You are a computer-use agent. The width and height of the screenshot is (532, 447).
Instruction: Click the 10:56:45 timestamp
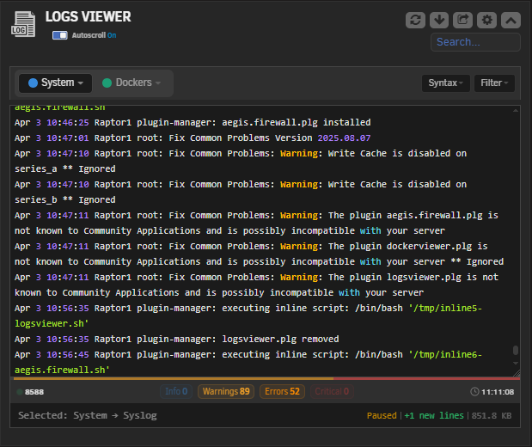click(68, 355)
